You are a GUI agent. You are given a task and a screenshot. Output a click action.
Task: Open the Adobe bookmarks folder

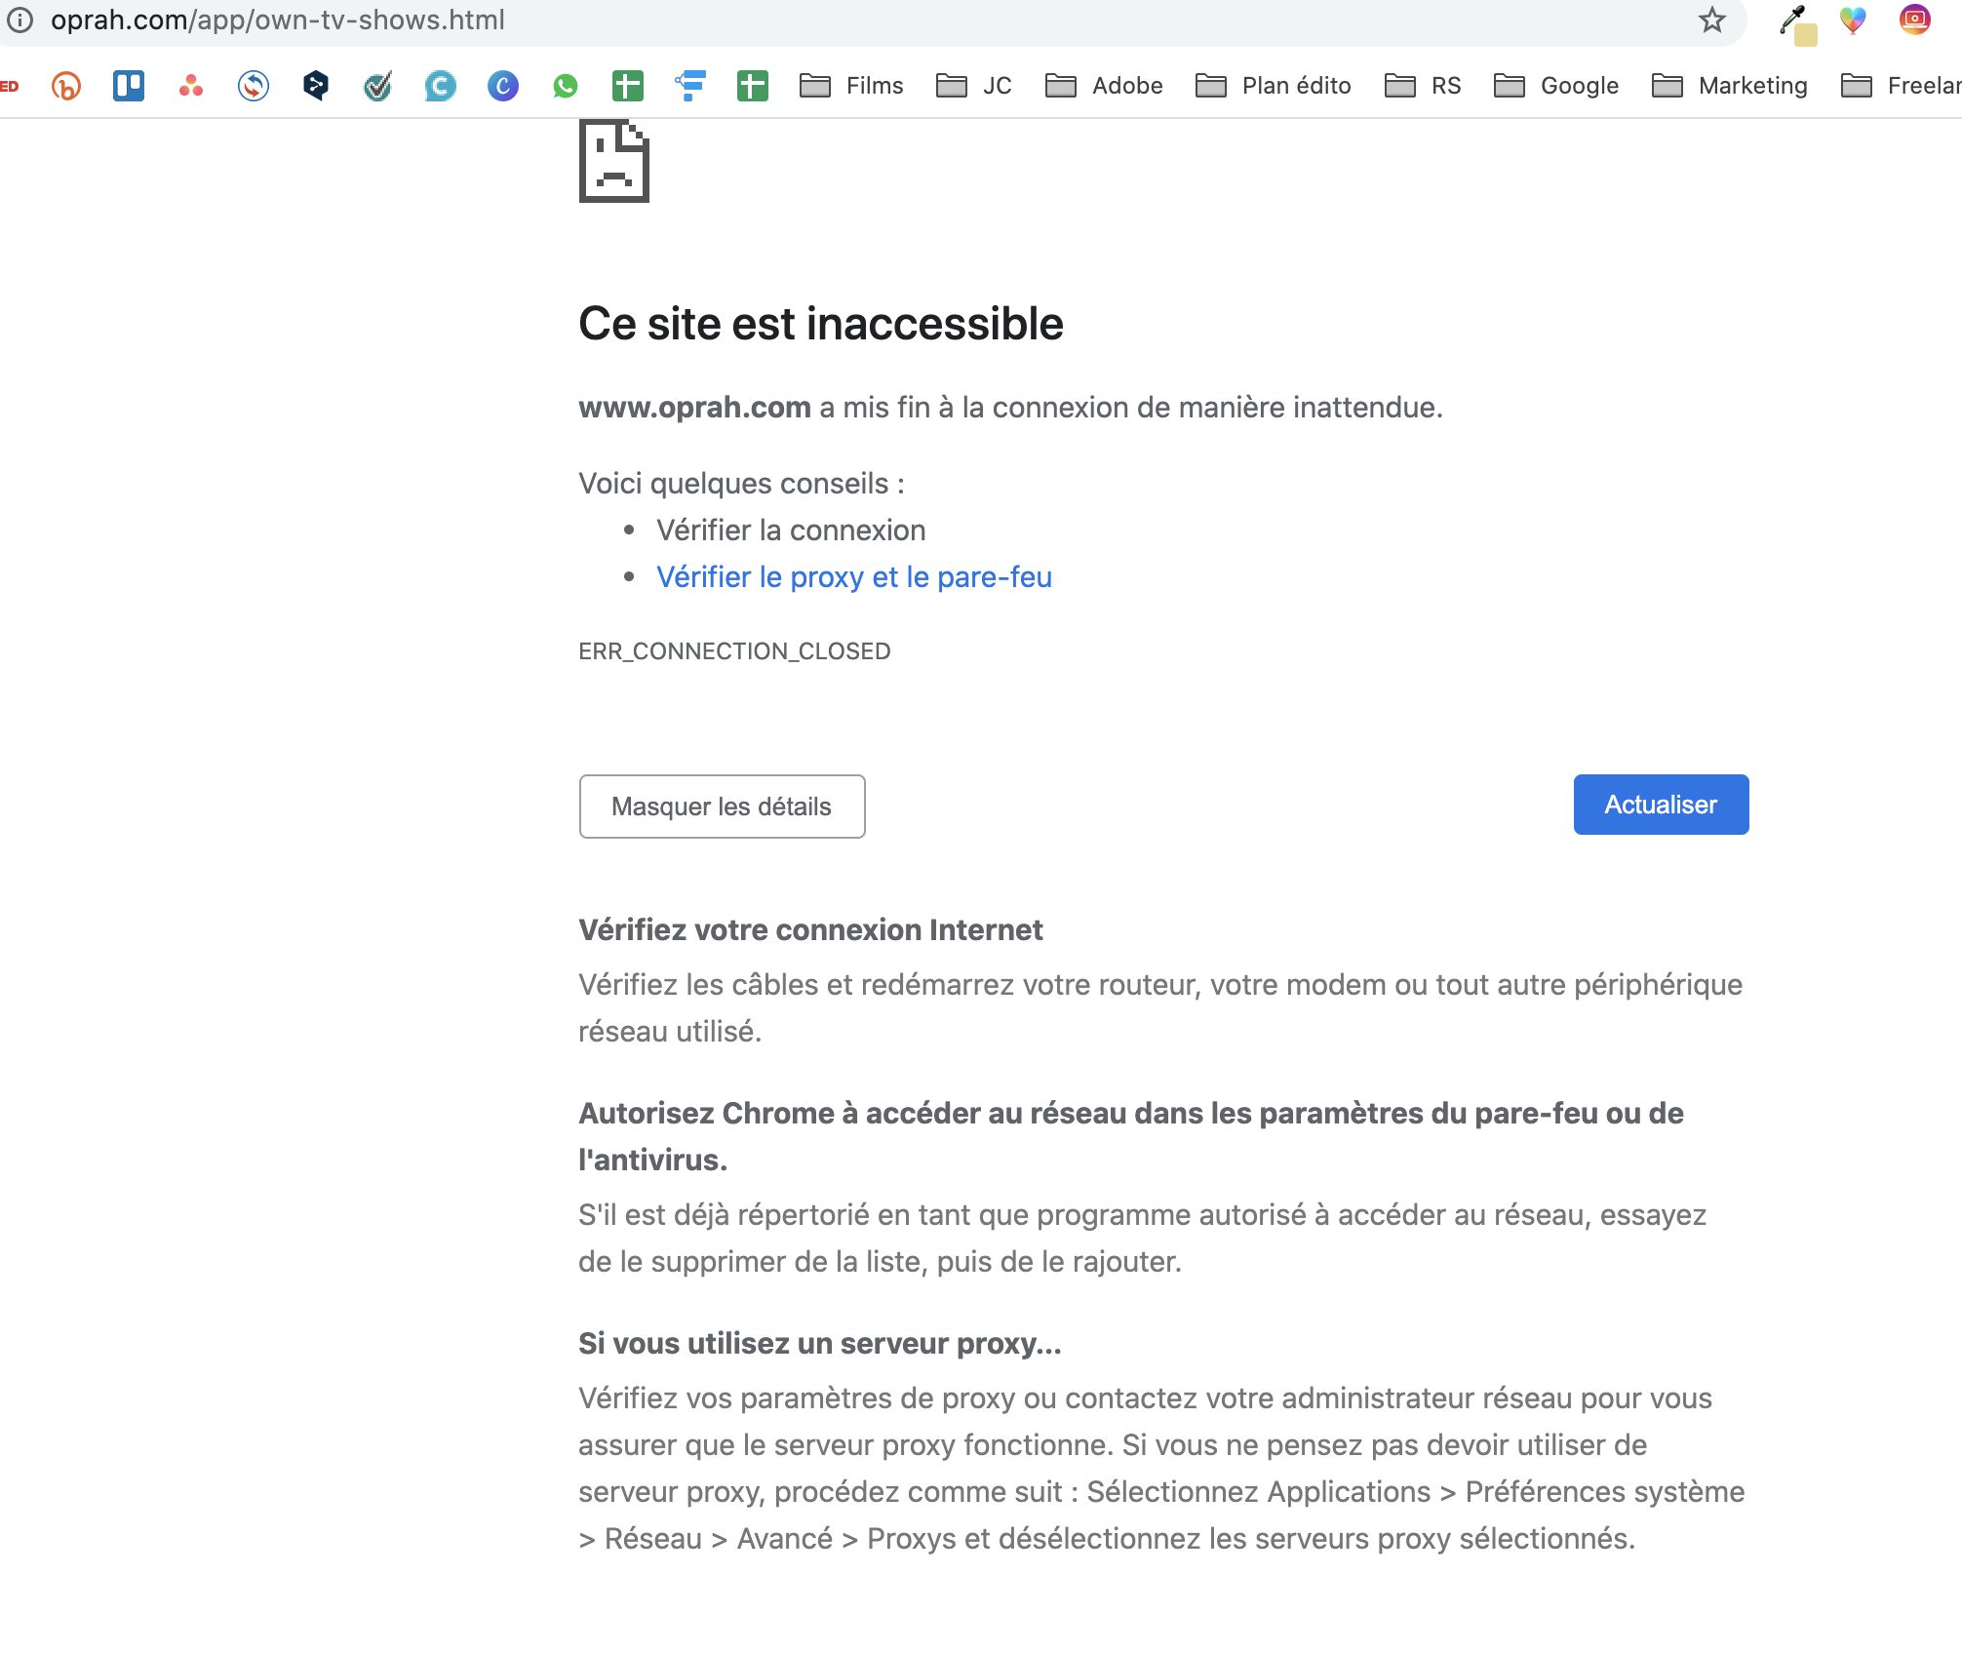tap(1105, 86)
